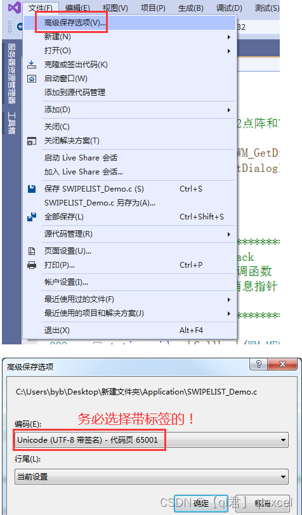Click the printer icon
302x515 pixels.
click(32, 265)
